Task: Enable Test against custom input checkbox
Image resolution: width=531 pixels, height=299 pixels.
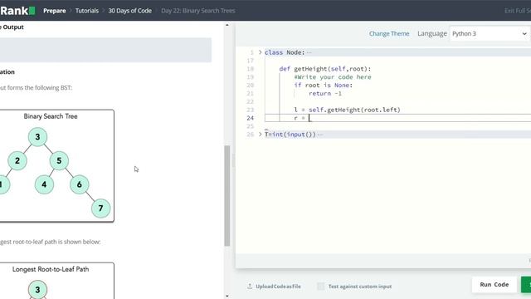Action: pos(321,286)
